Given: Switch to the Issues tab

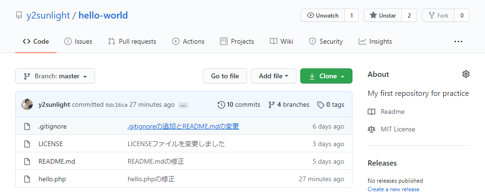Looking at the screenshot, I should coord(78,41).
